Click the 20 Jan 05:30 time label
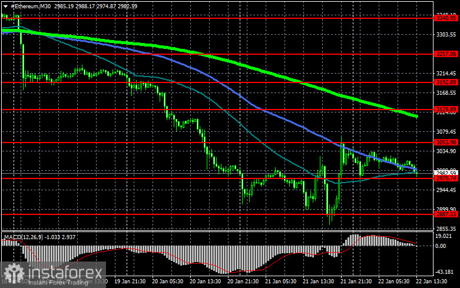 (167, 282)
